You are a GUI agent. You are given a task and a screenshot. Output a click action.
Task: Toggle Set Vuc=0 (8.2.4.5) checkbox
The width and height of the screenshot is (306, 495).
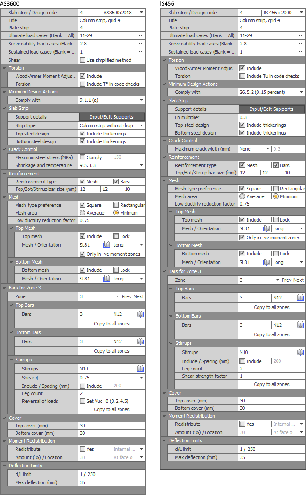83,401
